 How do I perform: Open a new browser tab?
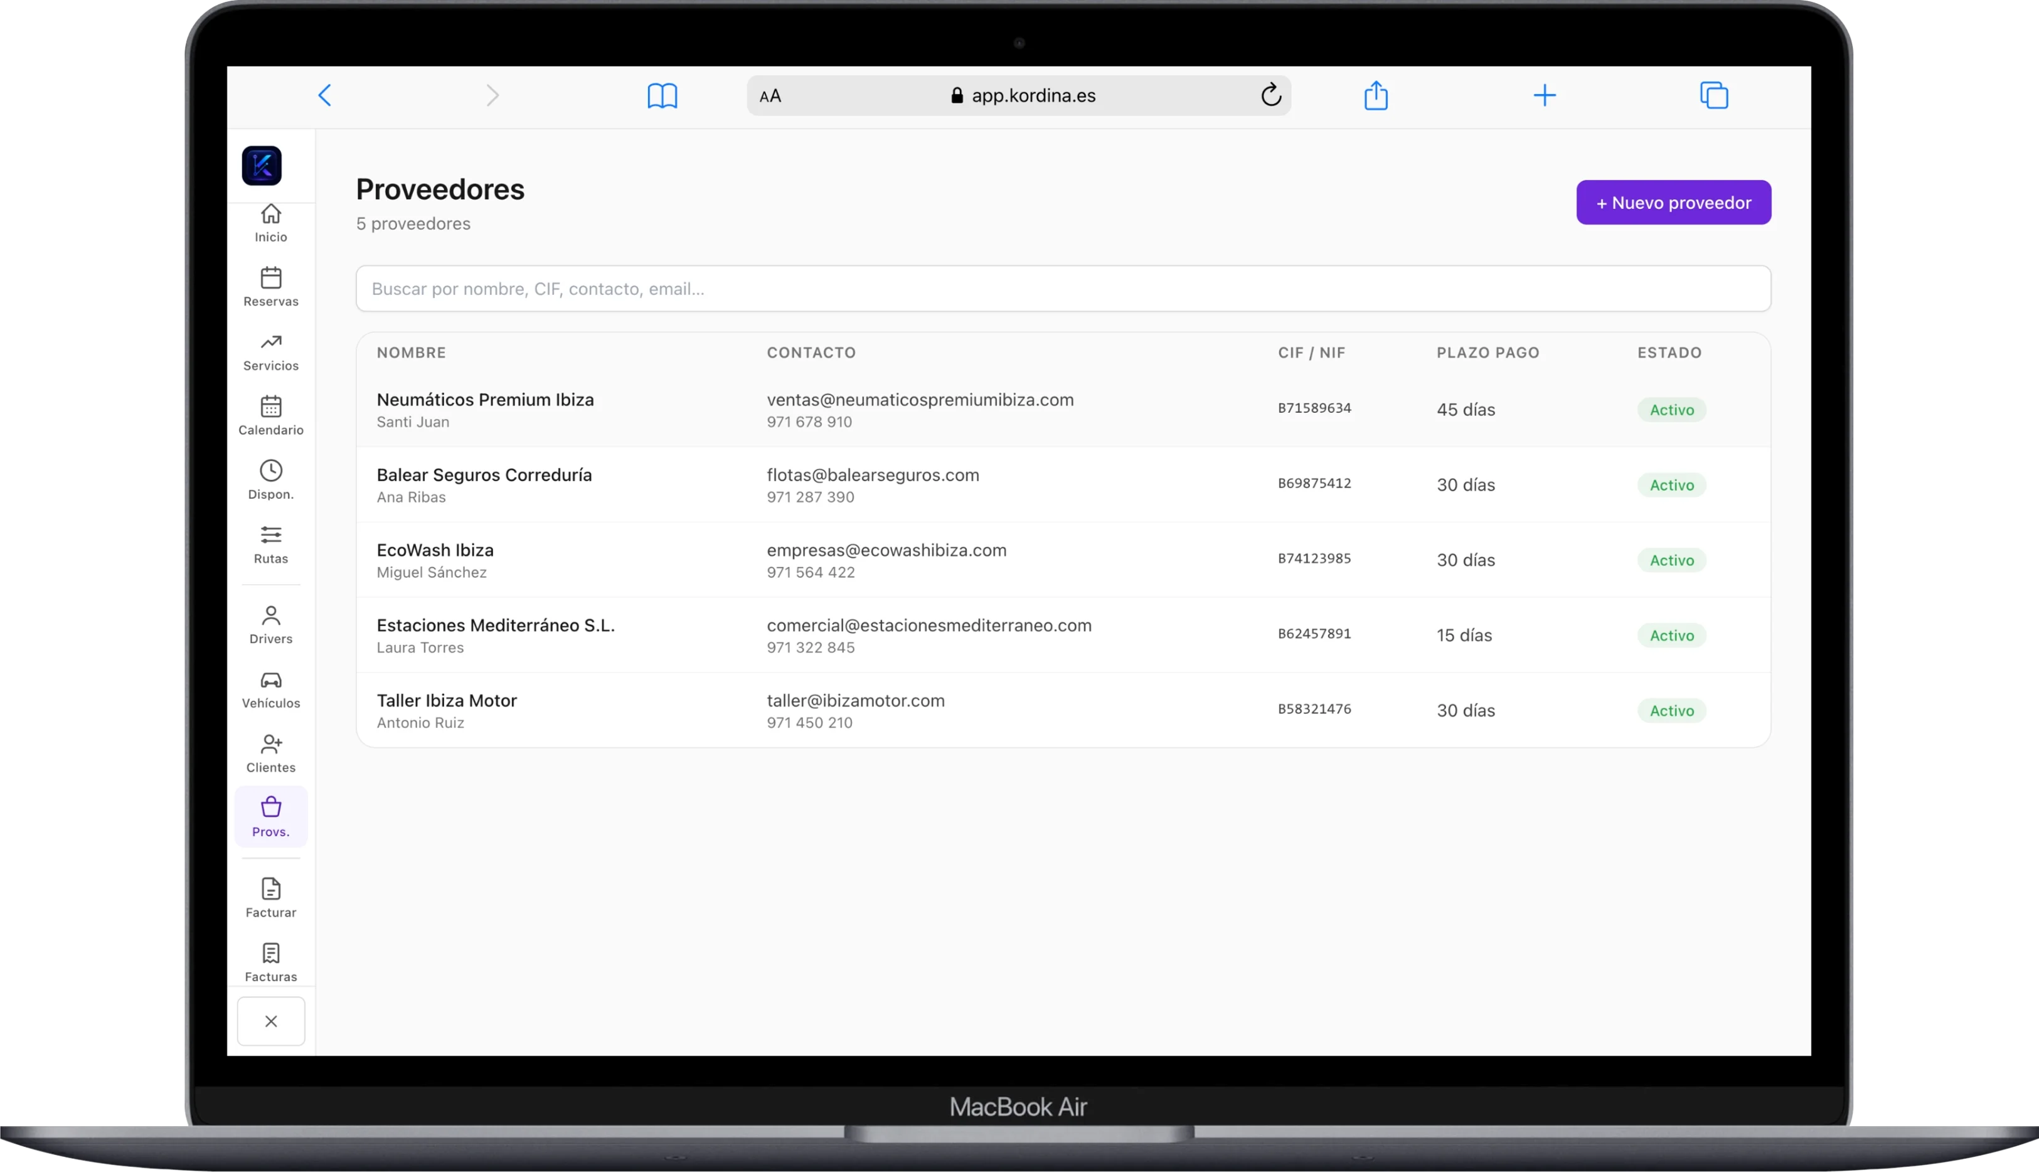[1544, 96]
